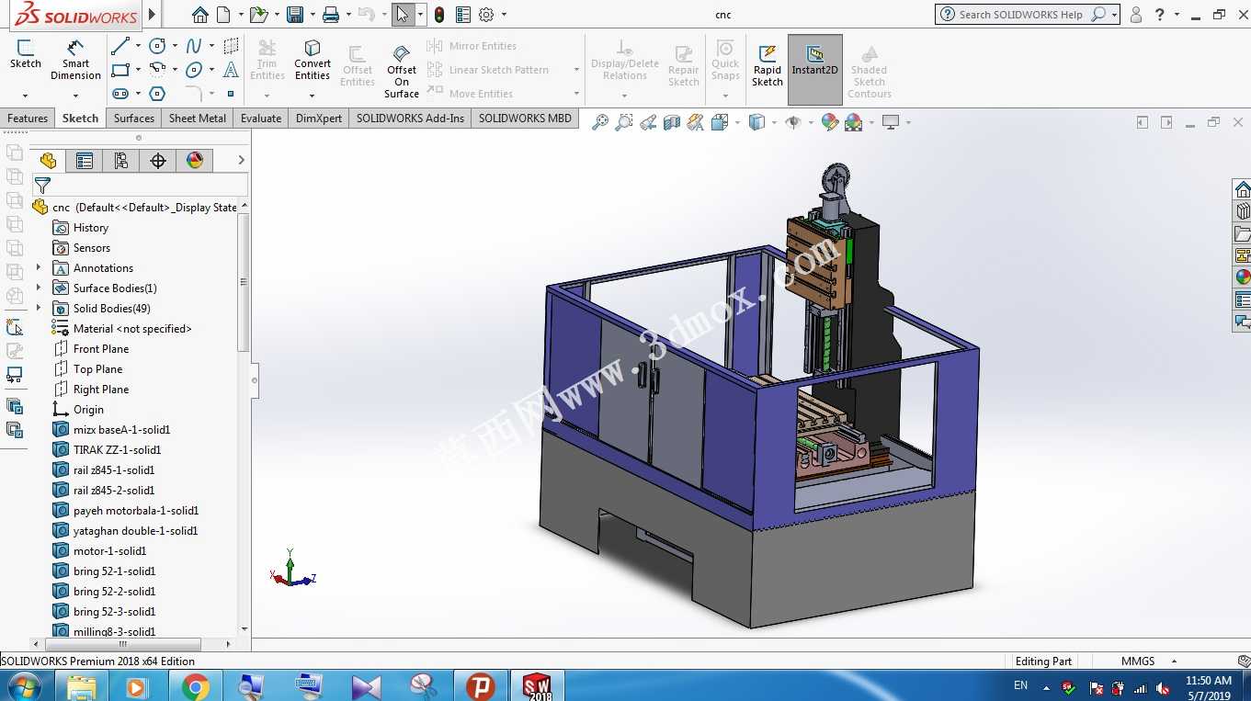Select motor-1-solid1 in the tree

click(x=109, y=551)
